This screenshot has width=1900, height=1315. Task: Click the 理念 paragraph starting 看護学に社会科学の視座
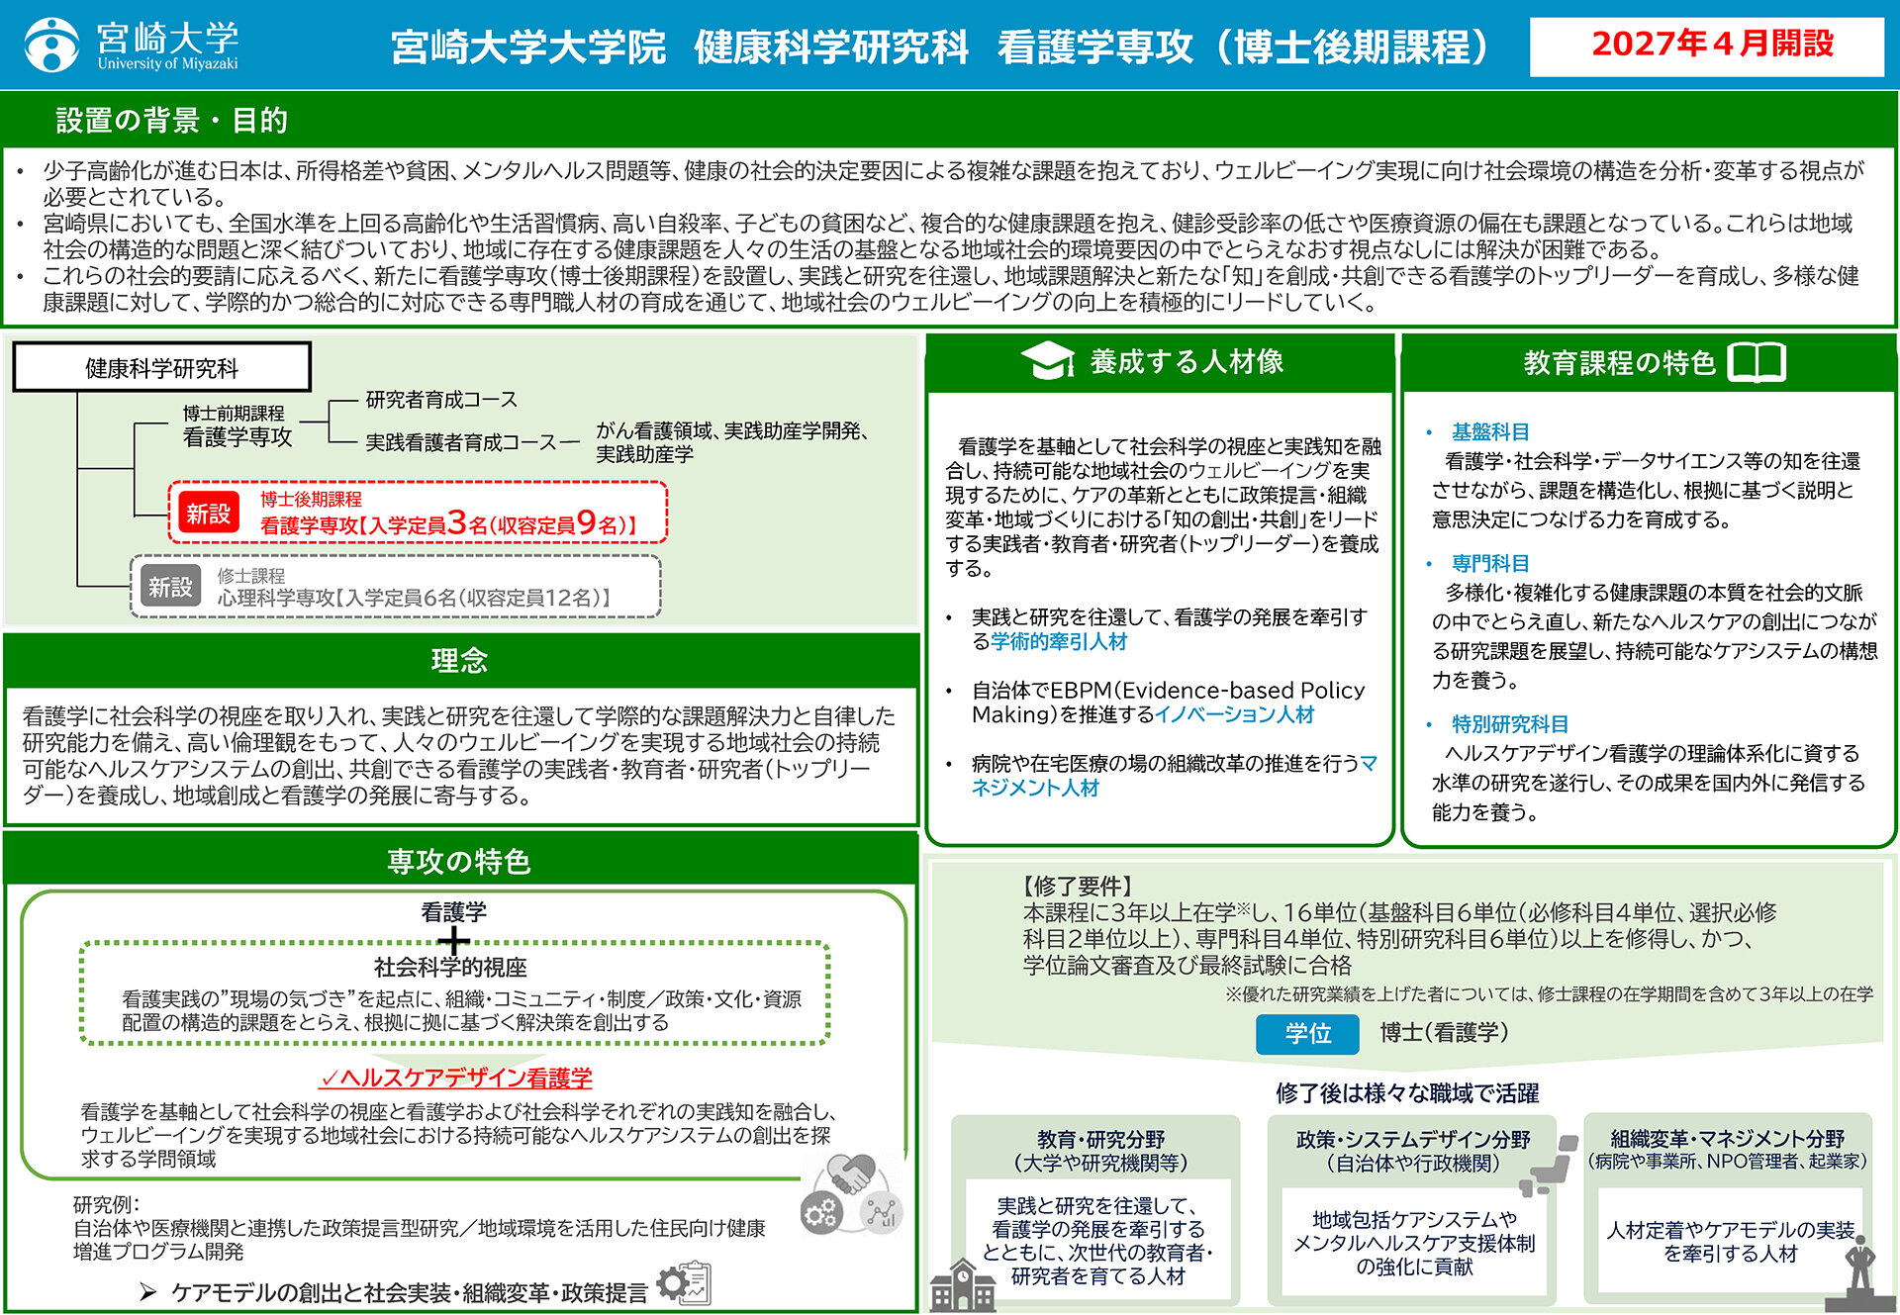tap(458, 755)
